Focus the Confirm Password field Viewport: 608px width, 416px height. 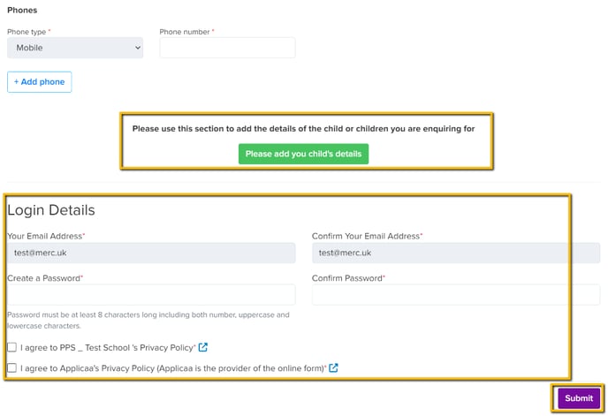[456, 295]
